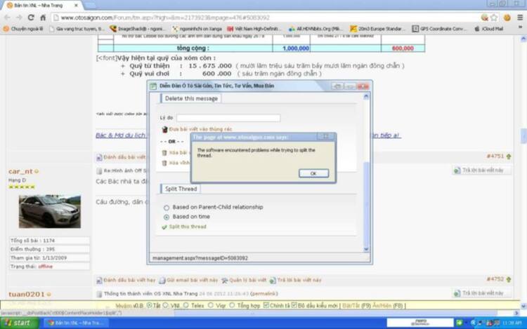Reload the otosaigon forum page

coord(31,18)
